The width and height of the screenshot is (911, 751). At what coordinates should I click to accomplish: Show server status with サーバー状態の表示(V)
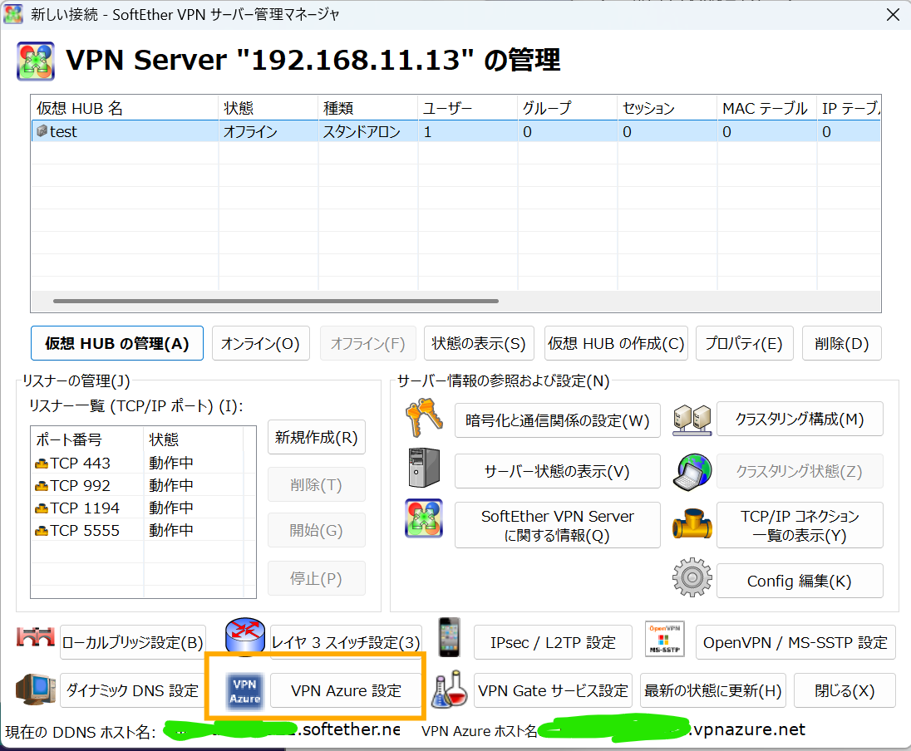(557, 472)
